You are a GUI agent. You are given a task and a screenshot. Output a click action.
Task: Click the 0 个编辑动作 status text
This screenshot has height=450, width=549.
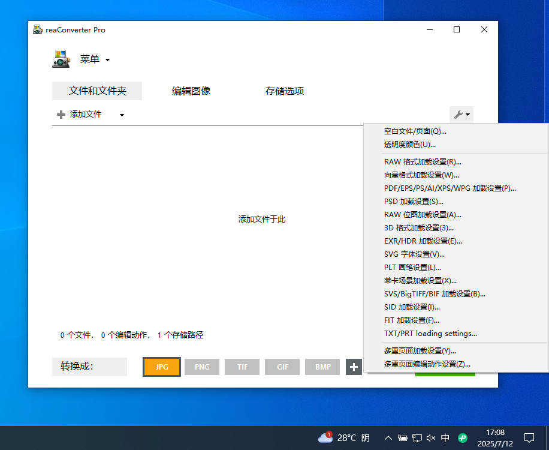(x=125, y=335)
